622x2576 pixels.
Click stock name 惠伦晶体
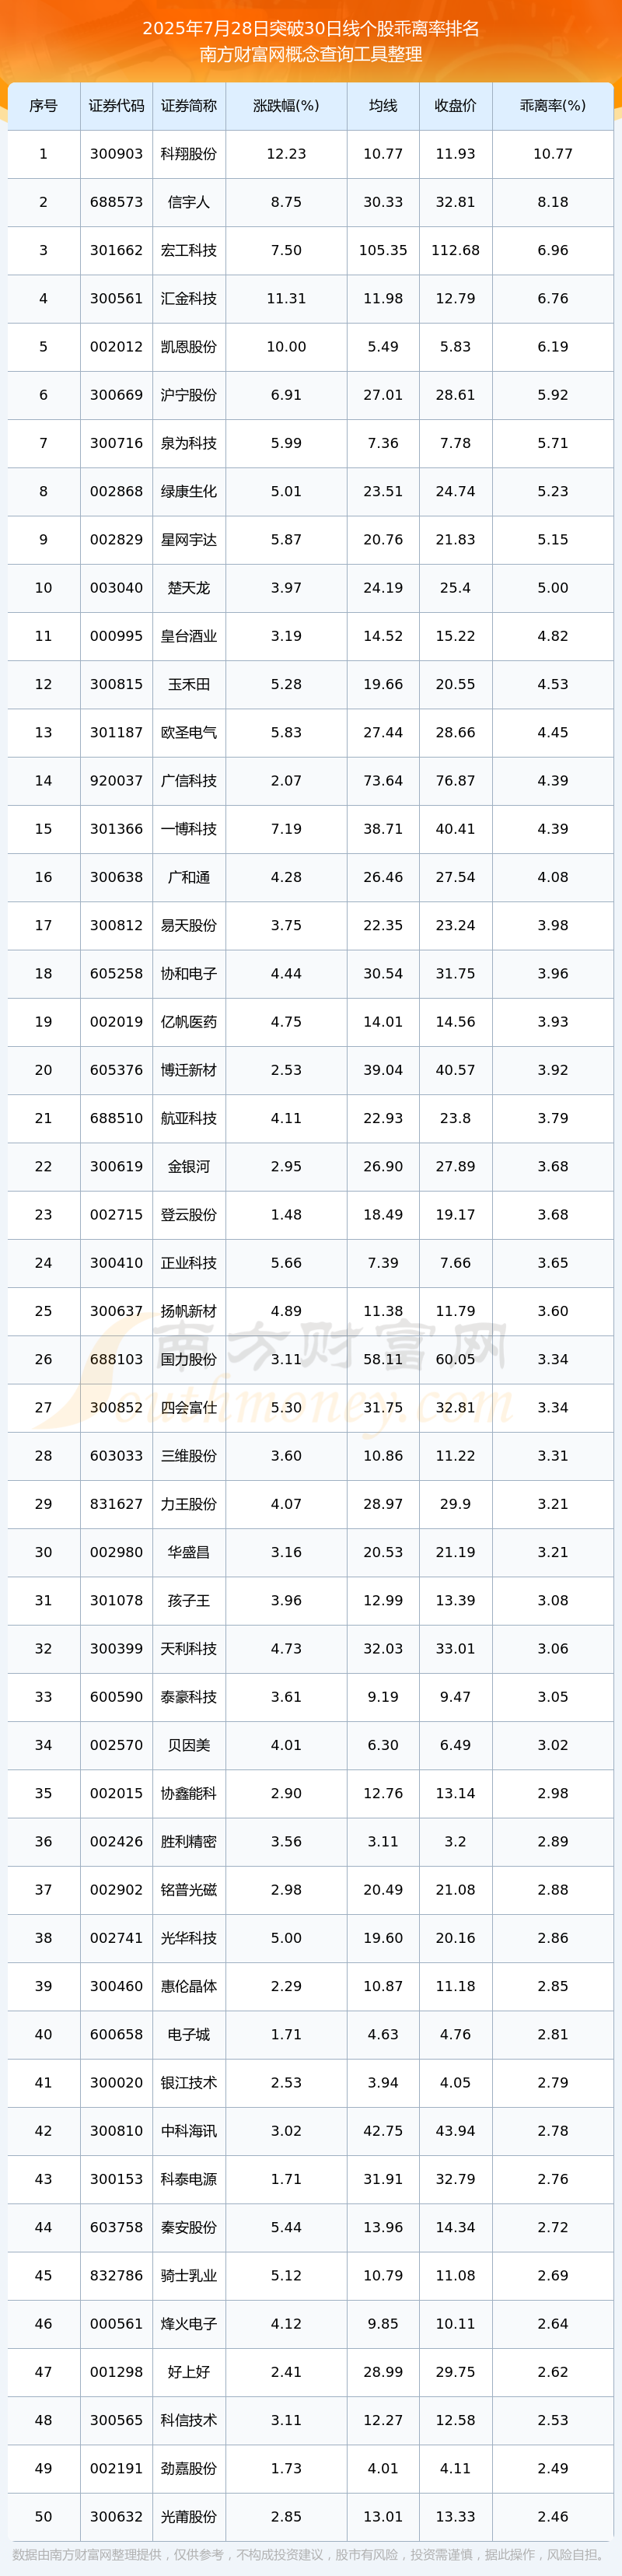tap(189, 1986)
